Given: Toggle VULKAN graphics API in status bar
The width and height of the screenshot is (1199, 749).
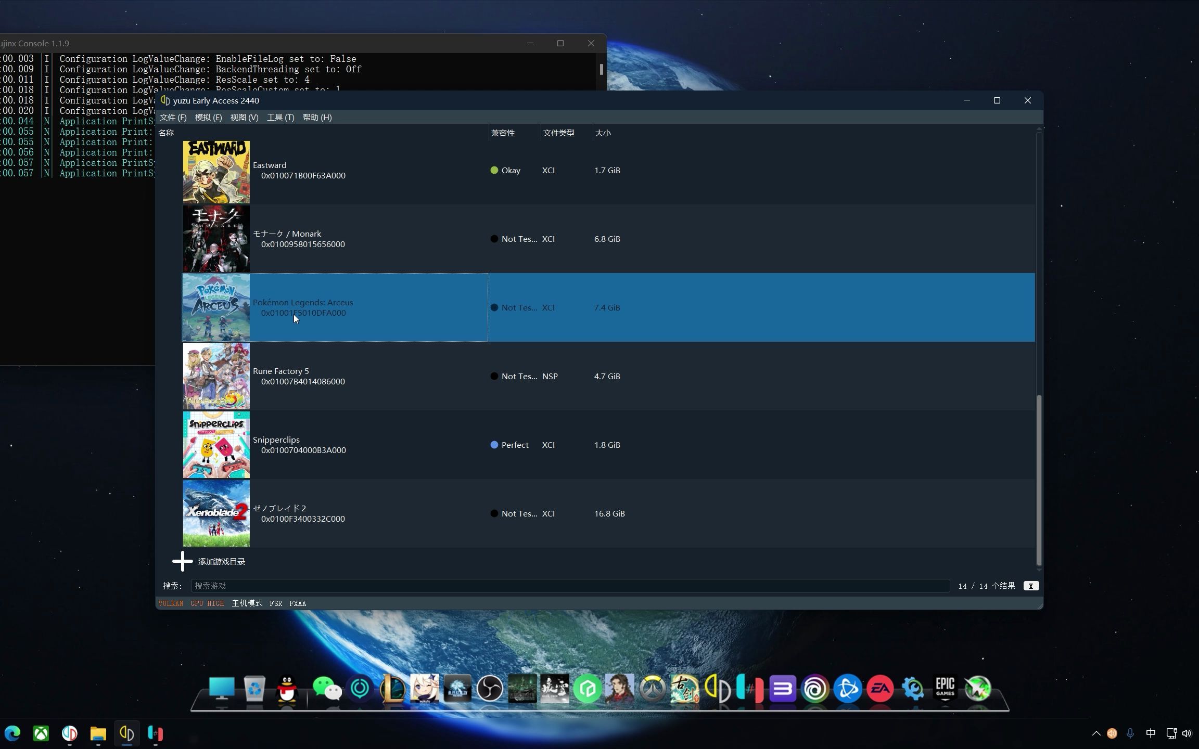Looking at the screenshot, I should click(171, 603).
